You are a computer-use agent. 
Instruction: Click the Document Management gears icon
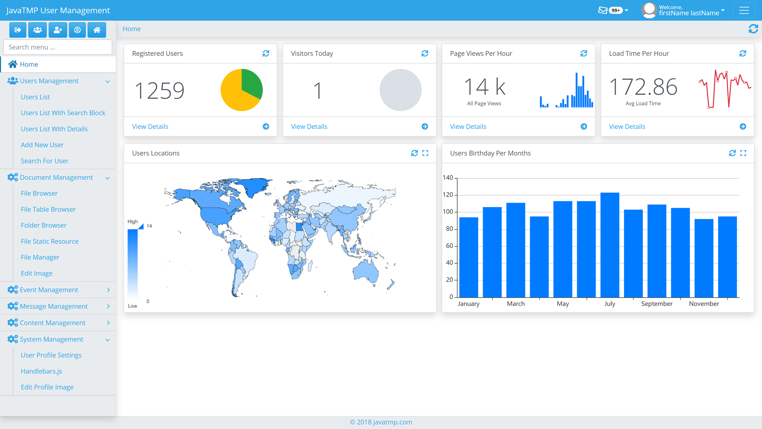click(x=13, y=177)
